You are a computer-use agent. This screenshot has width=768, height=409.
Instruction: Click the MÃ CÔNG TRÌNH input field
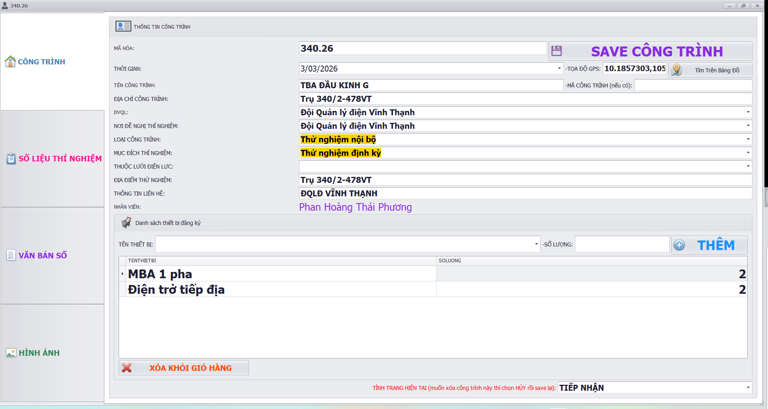pos(693,85)
